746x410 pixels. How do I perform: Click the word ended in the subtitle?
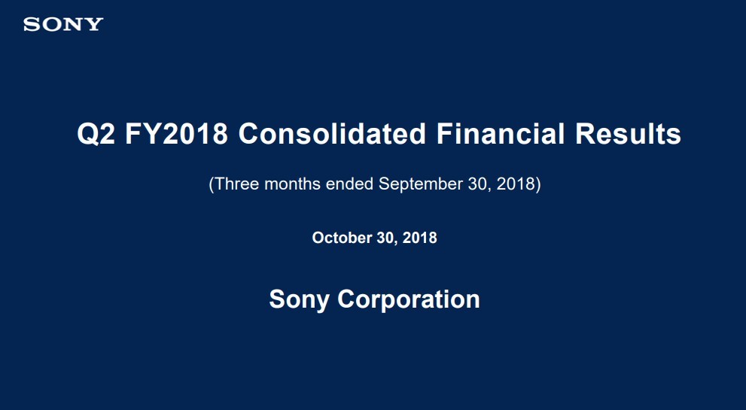tap(350, 184)
